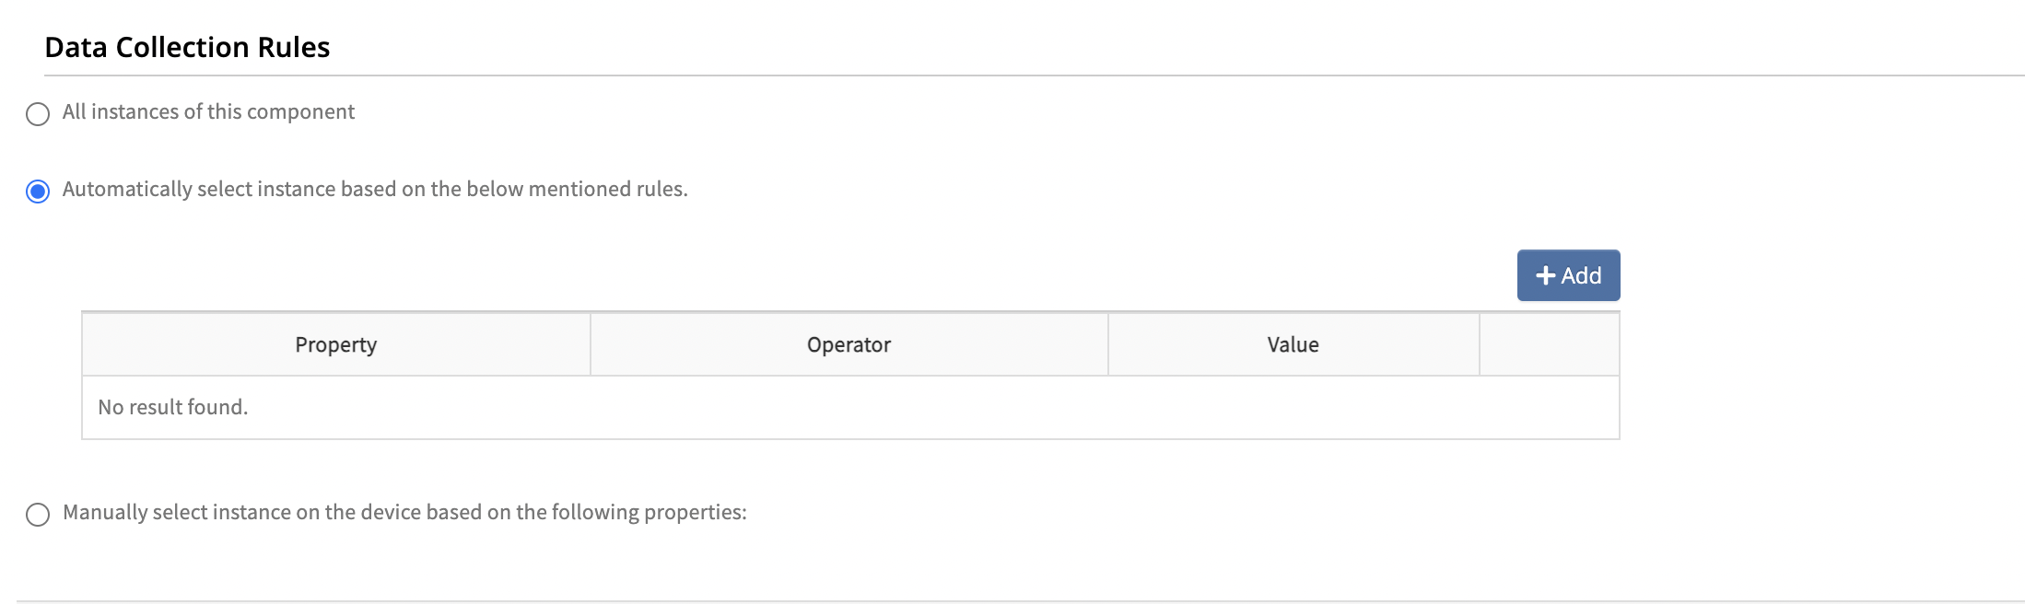Select "All instances of this component" radio button
The width and height of the screenshot is (2025, 604).
tap(38, 114)
